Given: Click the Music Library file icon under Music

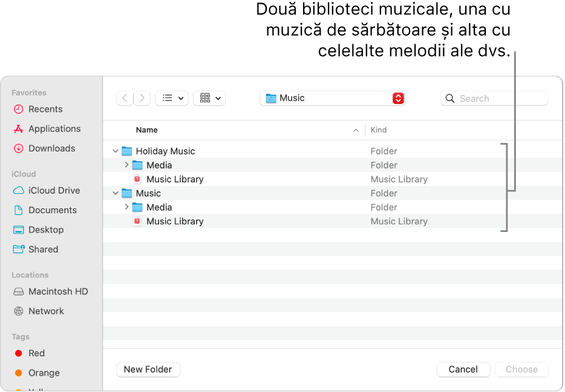Looking at the screenshot, I should click(137, 221).
